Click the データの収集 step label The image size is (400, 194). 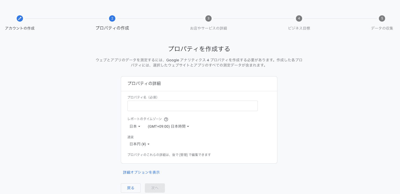click(382, 28)
